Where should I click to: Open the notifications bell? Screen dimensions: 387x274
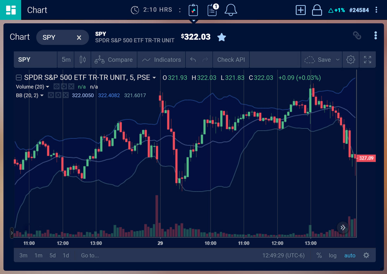(231, 10)
